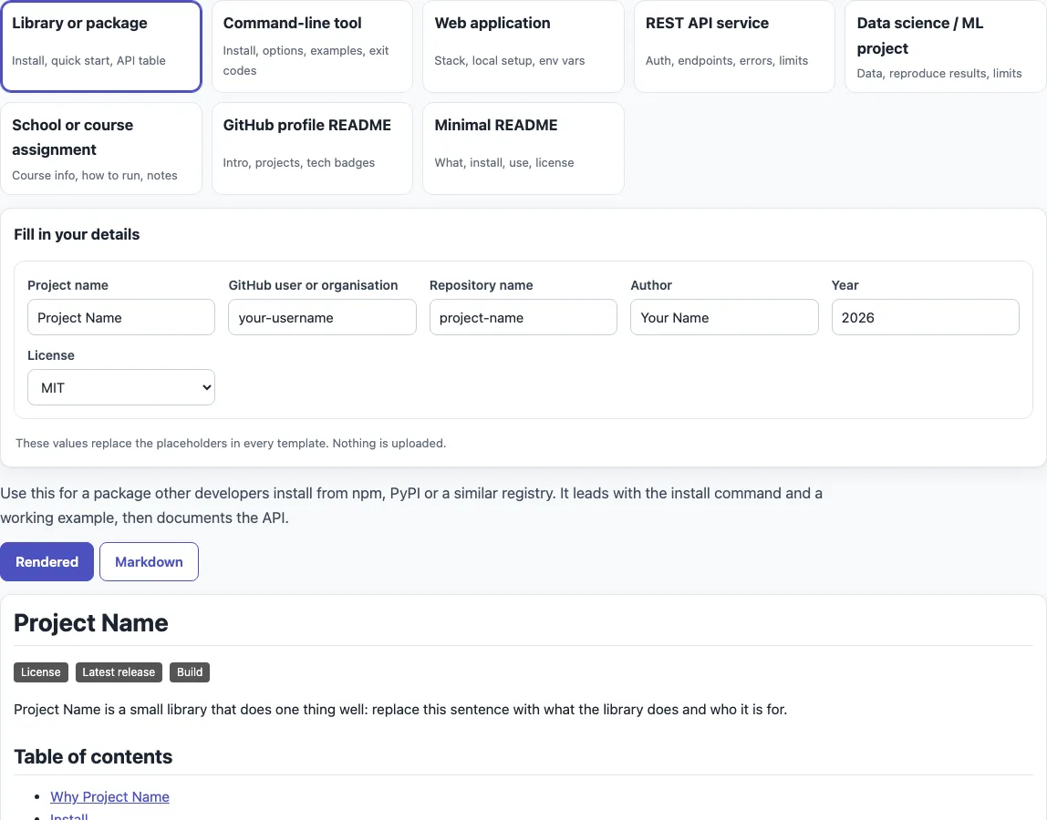
Task: Click the 'Install, options, examples, exit codes' subtitle
Action: tap(306, 60)
